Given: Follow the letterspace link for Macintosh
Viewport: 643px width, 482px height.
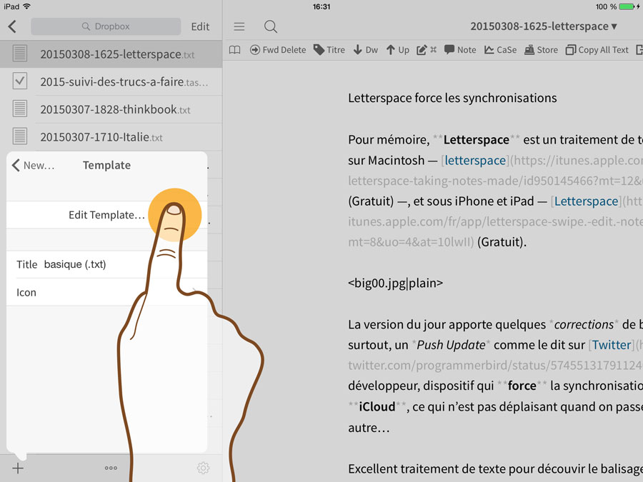Looking at the screenshot, I should pyautogui.click(x=475, y=160).
